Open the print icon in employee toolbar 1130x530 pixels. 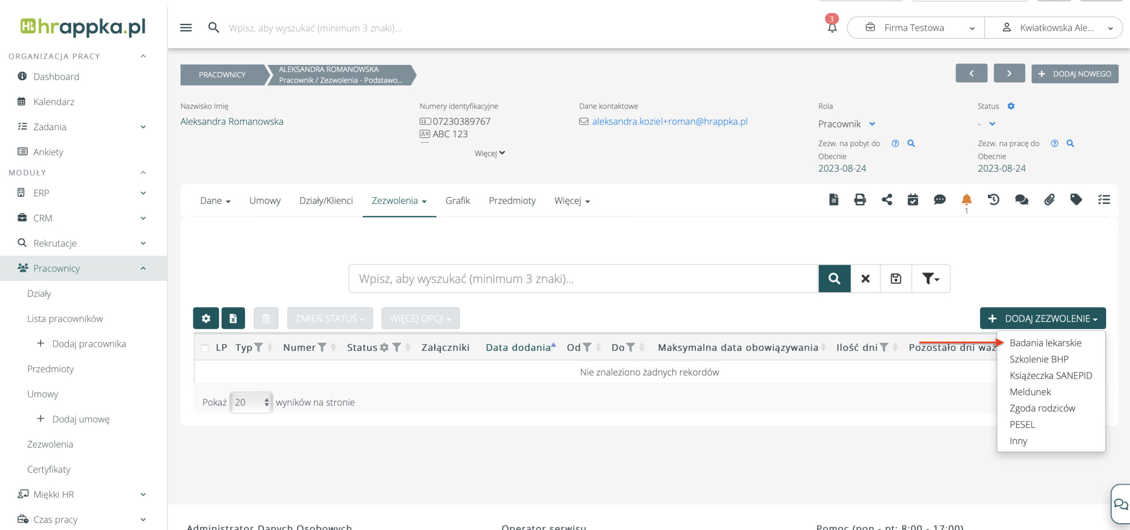pos(859,200)
